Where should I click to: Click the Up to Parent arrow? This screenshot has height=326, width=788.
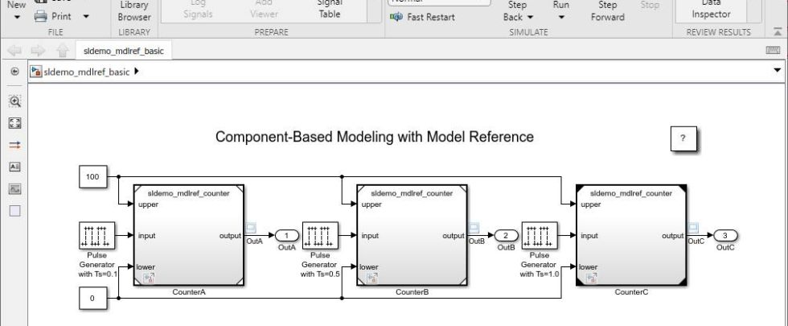(63, 50)
